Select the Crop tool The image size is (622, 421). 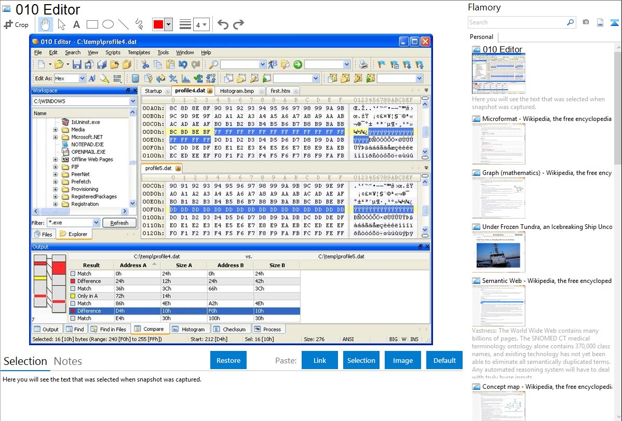[16, 24]
